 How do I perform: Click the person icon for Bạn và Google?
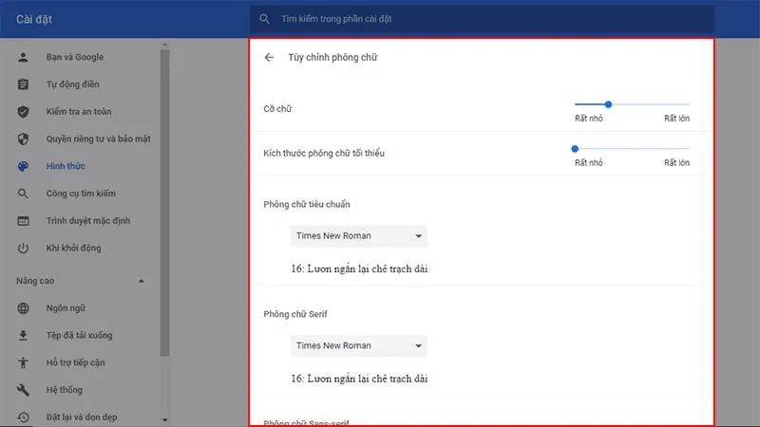coord(23,57)
